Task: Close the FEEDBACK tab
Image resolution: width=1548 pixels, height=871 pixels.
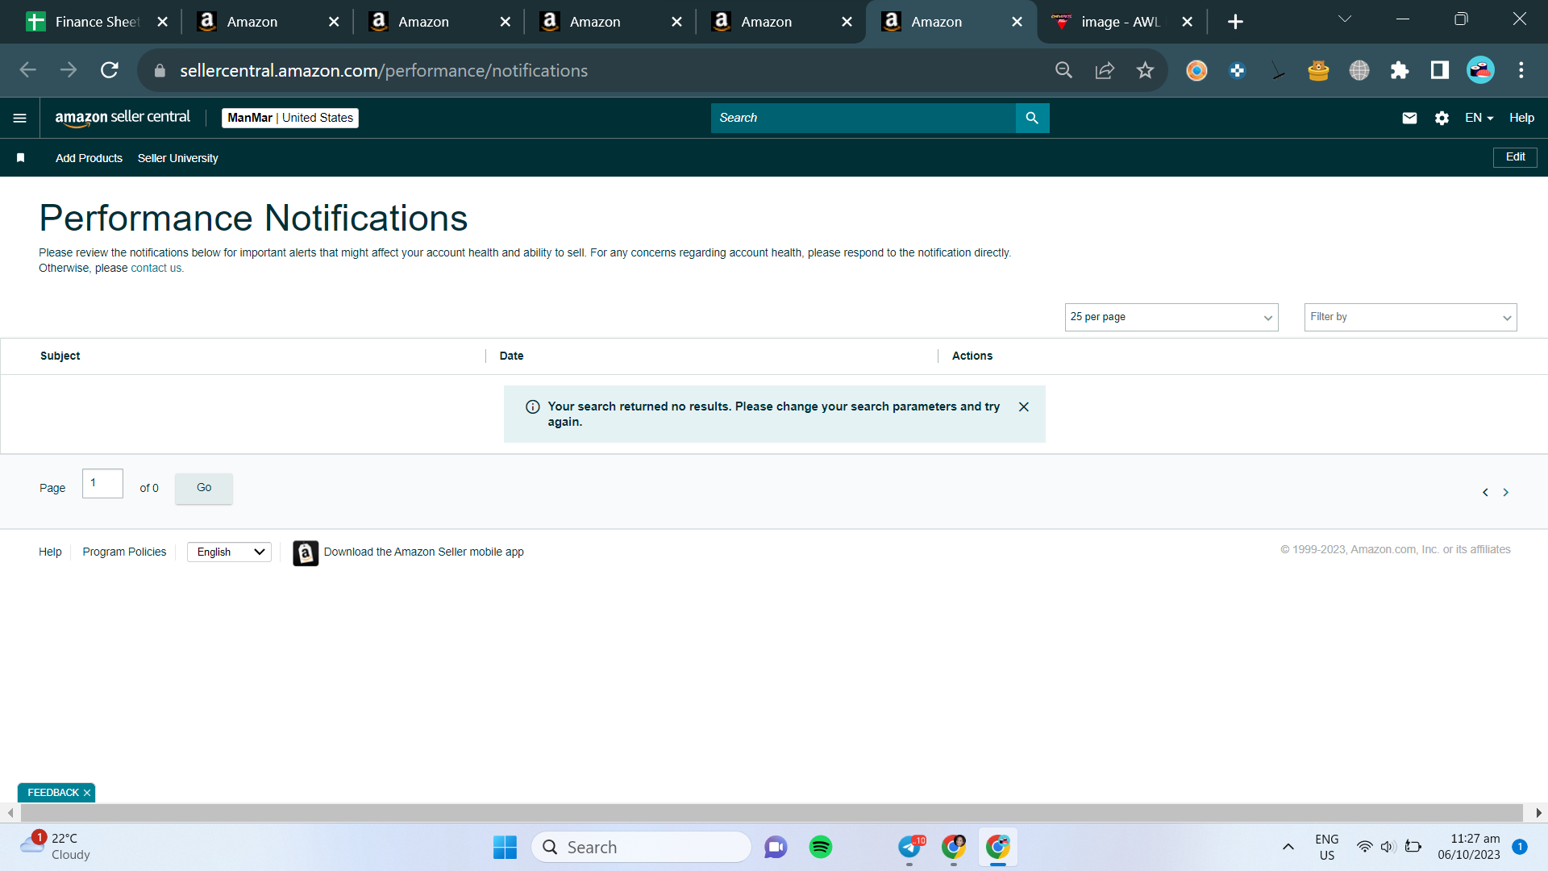Action: 87,793
